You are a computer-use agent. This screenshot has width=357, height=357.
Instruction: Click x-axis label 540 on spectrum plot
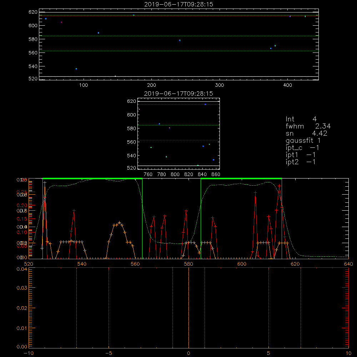(x=82, y=264)
